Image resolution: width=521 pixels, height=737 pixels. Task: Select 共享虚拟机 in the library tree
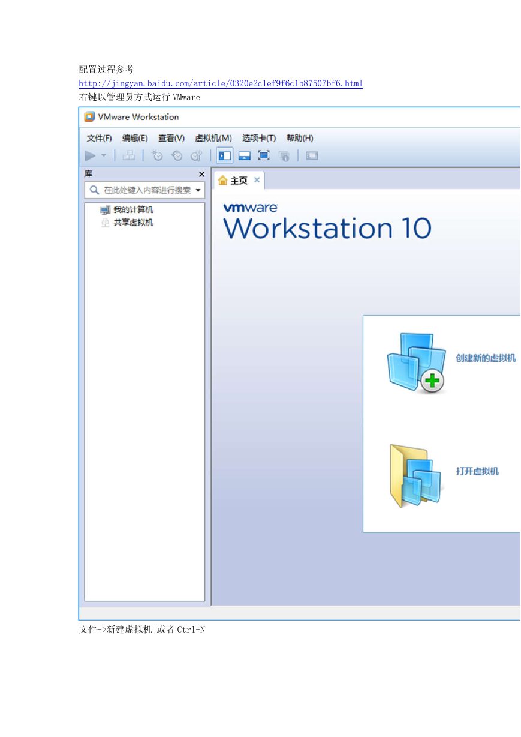point(133,223)
